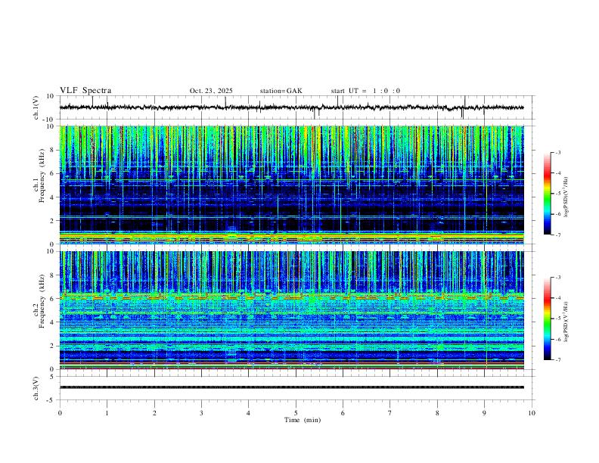This screenshot has width=599, height=463.
Task: Click the "-3" label on ch.1 color bar
Action: click(x=557, y=152)
